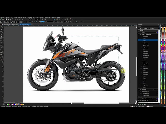Screen dimensions: 166x124
Task: Select the Shape edit tool
Action: pyautogui.click(x=1, y=27)
